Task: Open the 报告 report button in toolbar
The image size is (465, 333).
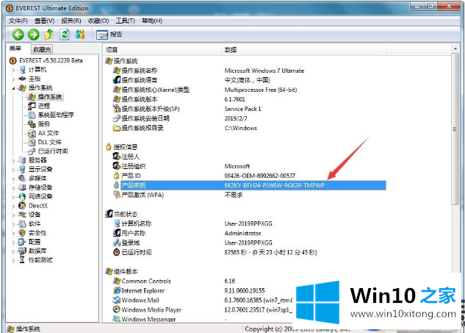Action: coord(109,35)
